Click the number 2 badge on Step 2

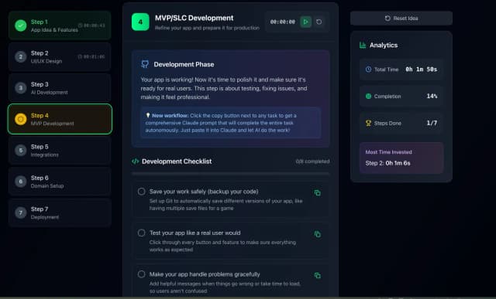coord(21,56)
